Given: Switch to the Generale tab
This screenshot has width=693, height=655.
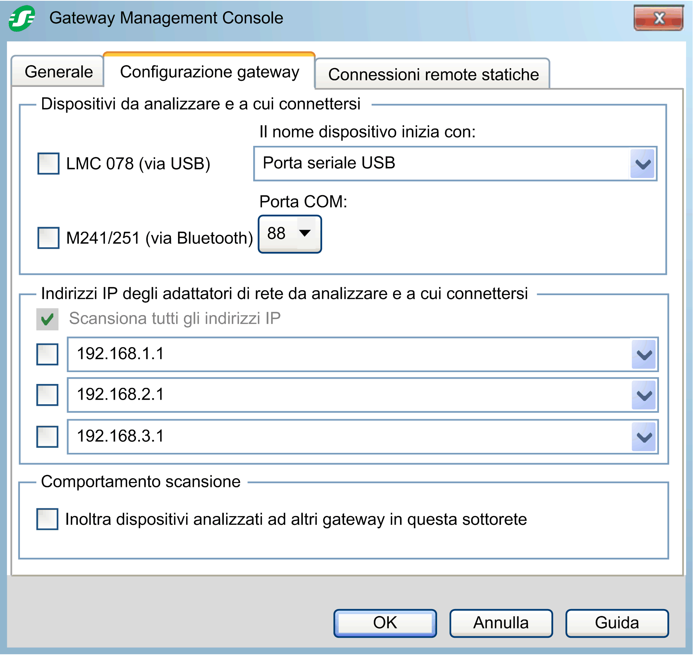Looking at the screenshot, I should pos(59,72).
